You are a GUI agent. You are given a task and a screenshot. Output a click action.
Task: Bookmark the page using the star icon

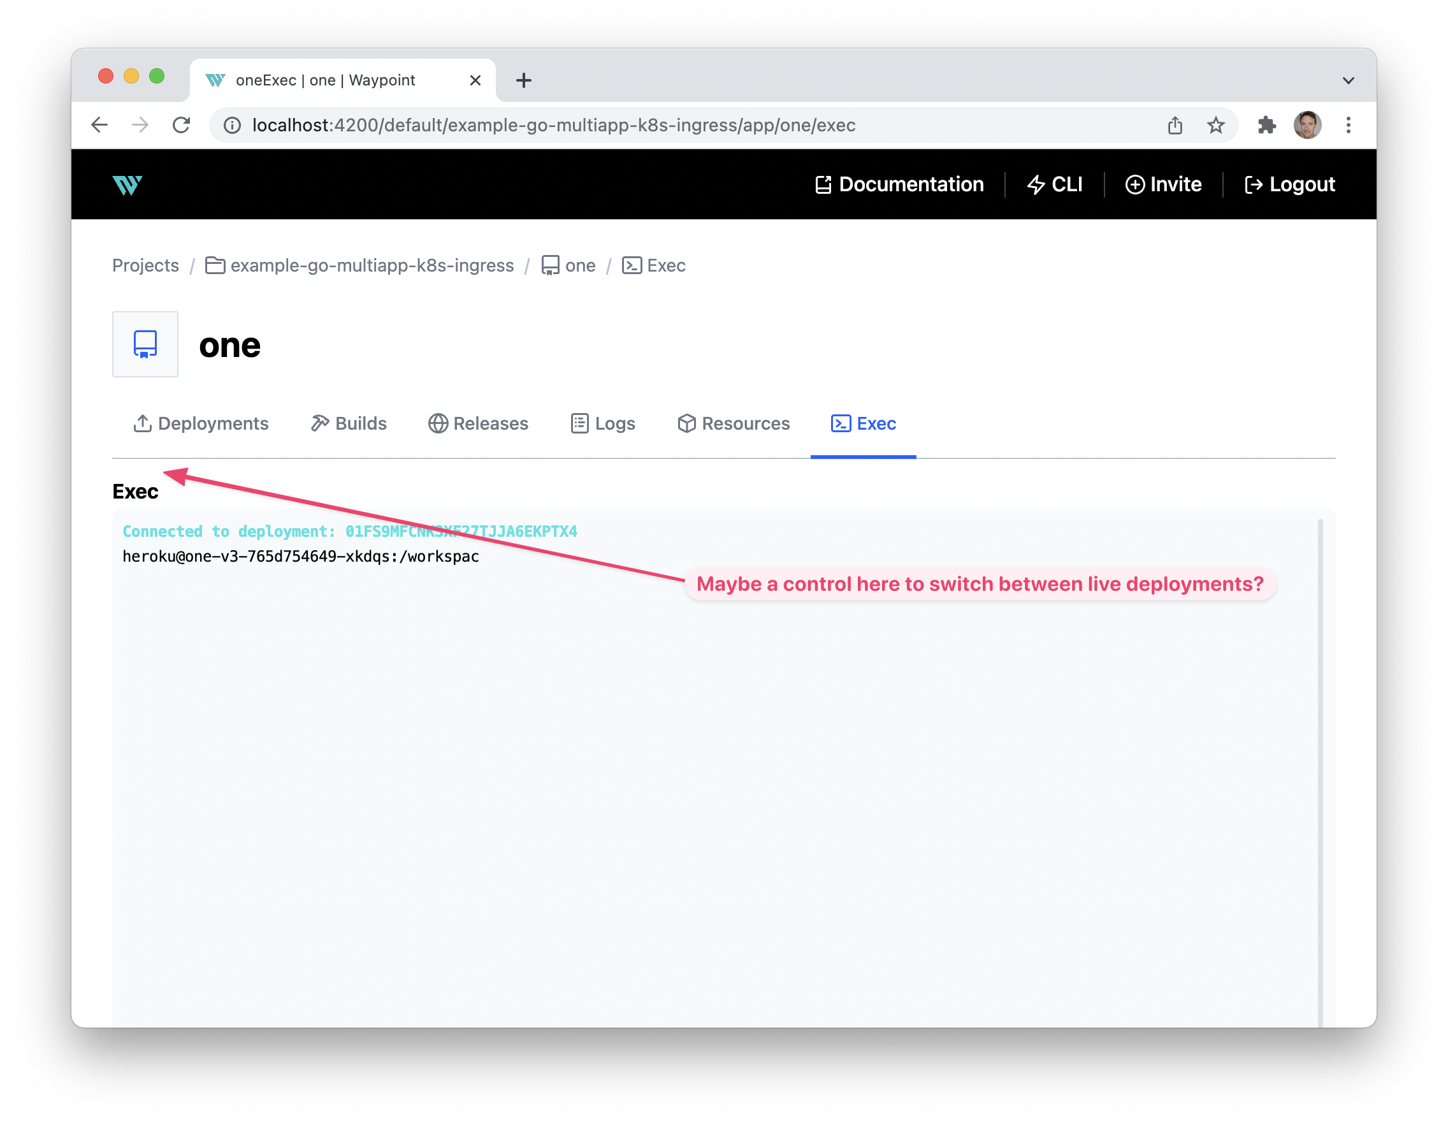pos(1216,125)
